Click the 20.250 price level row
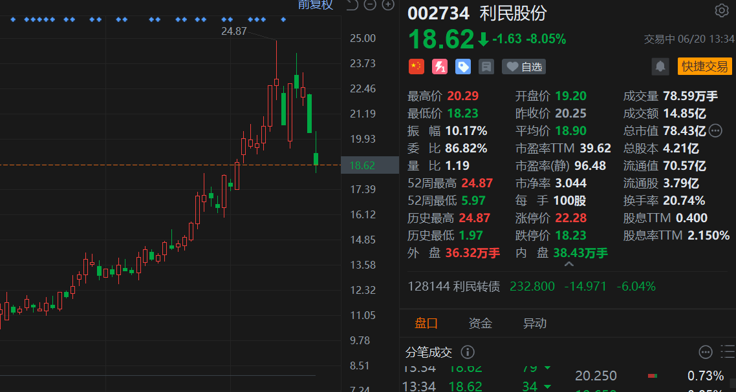Screen dimensions: 736x392 pos(649,376)
